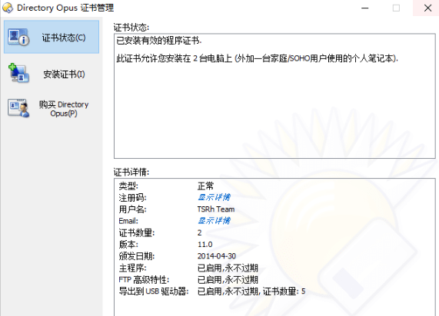Screen dimensions: 439x316
Task: Click the 证书状态: heading
Action: [x=131, y=28]
